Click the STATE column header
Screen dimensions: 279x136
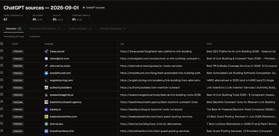pos(15,44)
